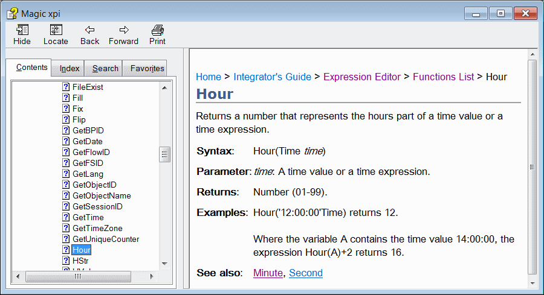Open the Integrator's Guide breadcrumb link
Viewport: 544px width, 295px height.
point(273,77)
